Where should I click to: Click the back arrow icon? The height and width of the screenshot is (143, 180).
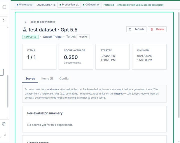click(26, 22)
